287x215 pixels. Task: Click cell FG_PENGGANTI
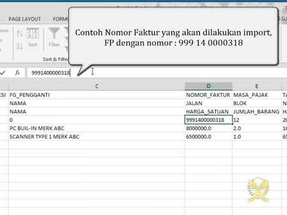point(97,95)
